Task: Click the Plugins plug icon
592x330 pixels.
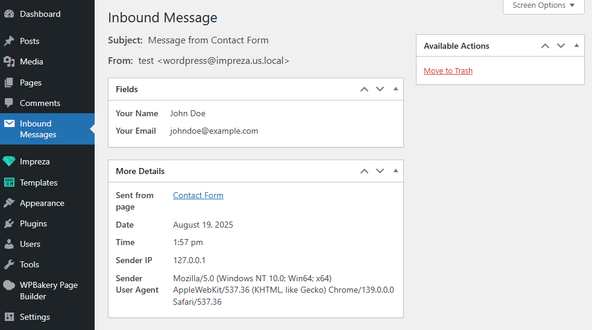Action: [x=9, y=223]
